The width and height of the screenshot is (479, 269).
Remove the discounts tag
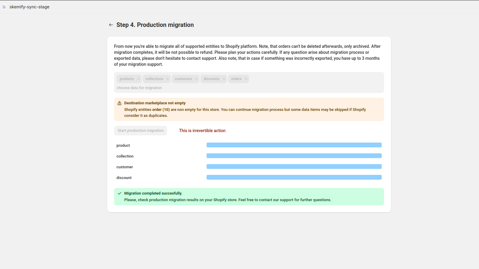(224, 79)
